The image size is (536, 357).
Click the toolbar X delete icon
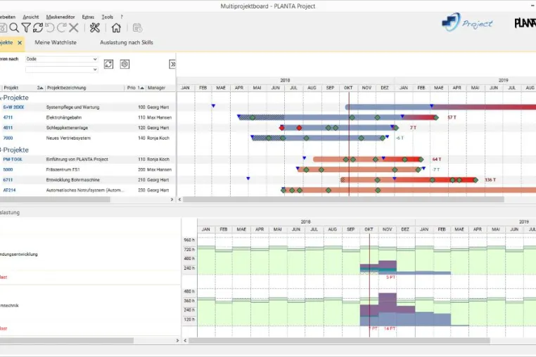click(73, 27)
